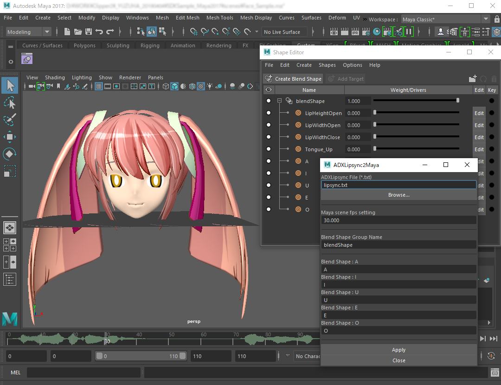Collapse the blendShape tree node
Viewport: 501px width, 385px height.
click(x=279, y=101)
